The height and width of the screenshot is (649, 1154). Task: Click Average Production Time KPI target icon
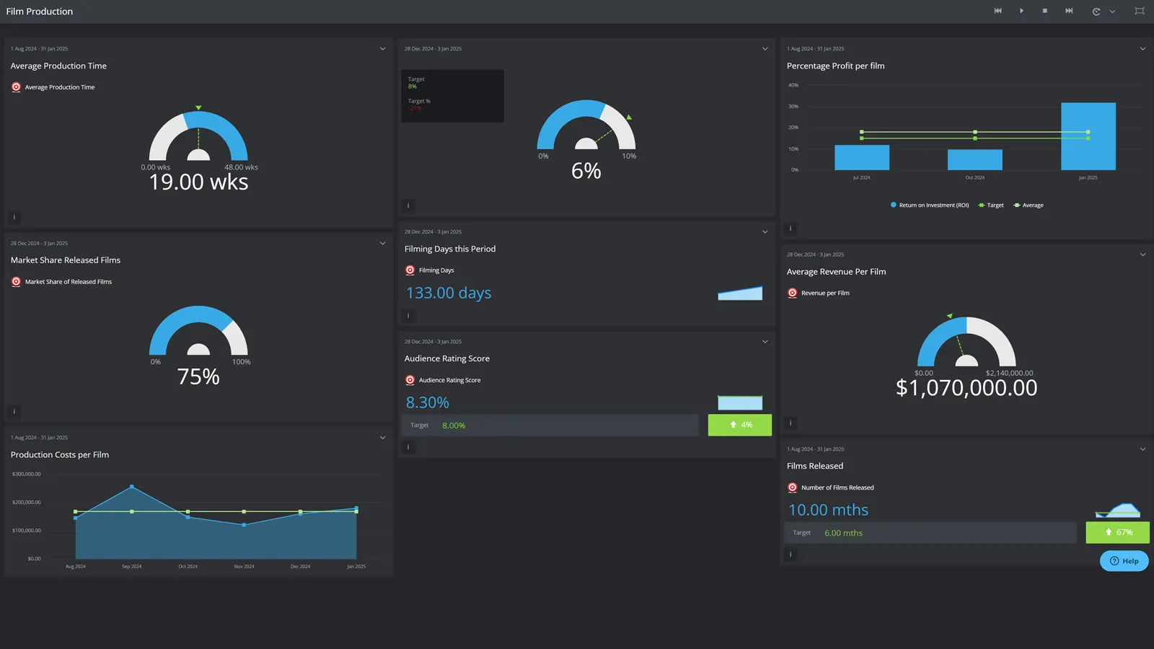coord(16,87)
